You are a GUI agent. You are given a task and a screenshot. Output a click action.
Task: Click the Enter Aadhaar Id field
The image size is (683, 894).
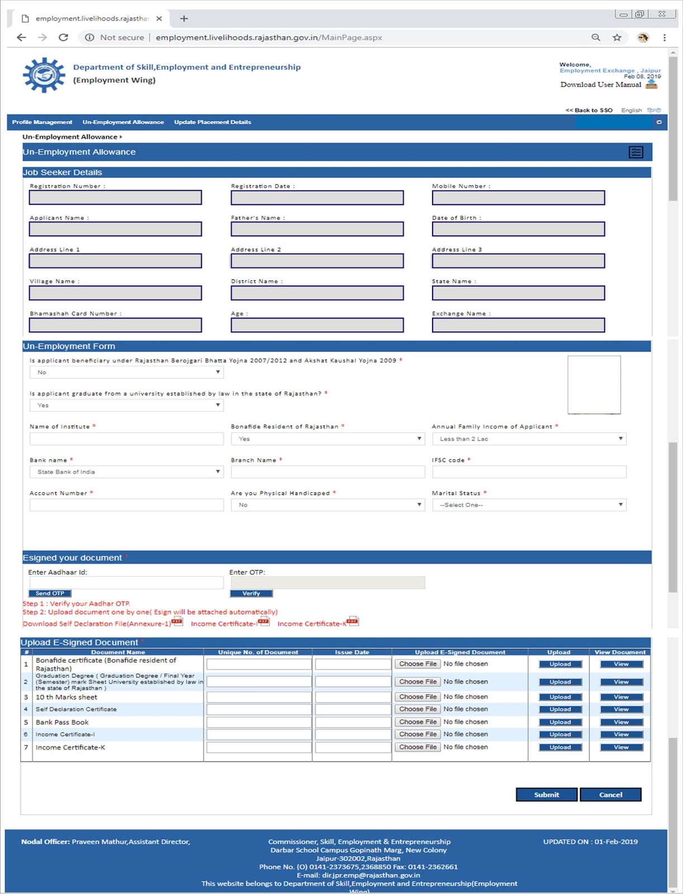(126, 583)
